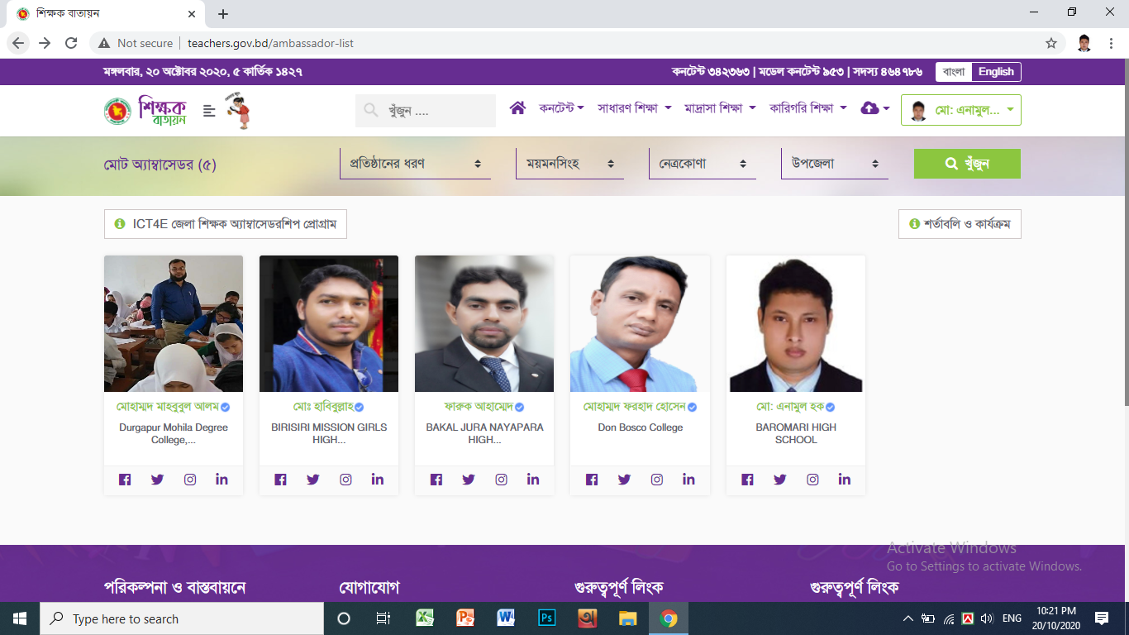Expand the প্রতিষ্ঠানের ধরণ dropdown
The image size is (1129, 635).
pyautogui.click(x=415, y=164)
